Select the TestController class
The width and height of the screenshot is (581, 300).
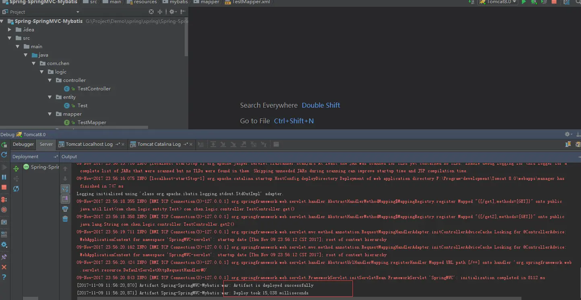94,89
